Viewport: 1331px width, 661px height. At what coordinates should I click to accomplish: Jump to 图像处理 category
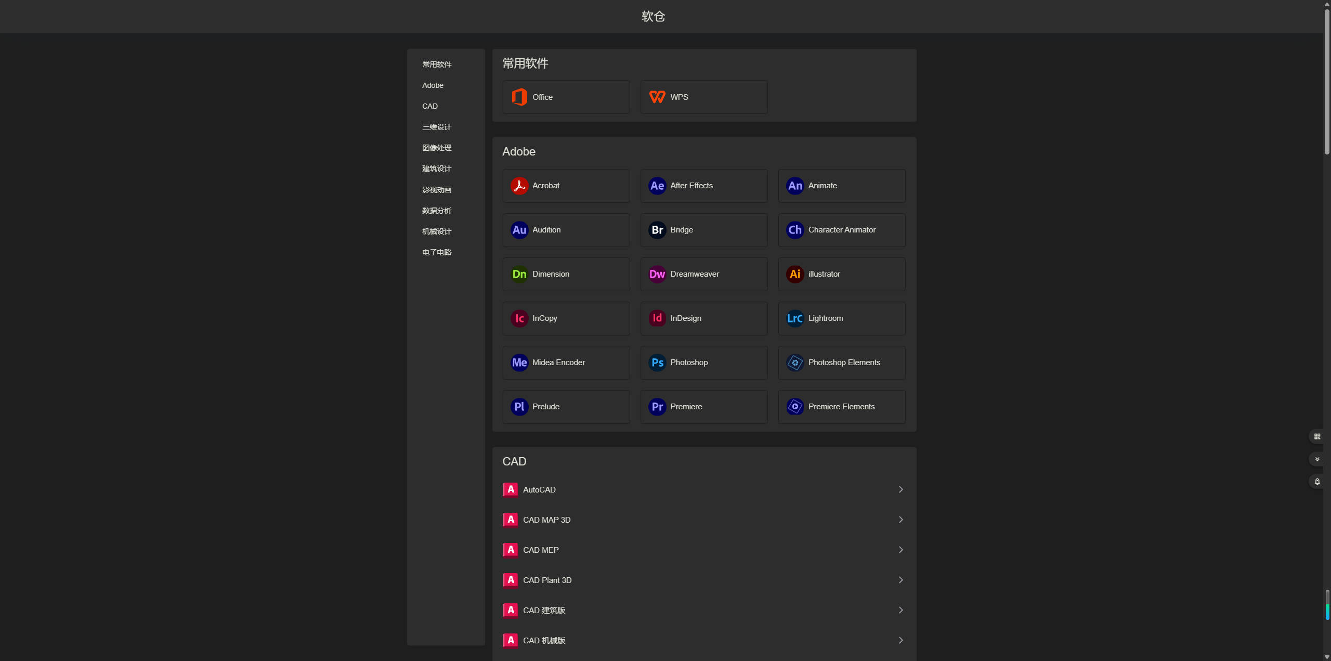[437, 148]
